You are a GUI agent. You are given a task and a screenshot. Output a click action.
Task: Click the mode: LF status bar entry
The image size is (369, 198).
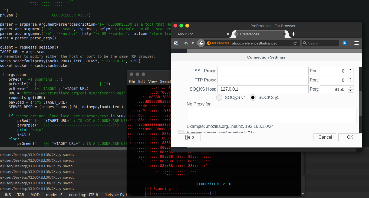(x=54, y=195)
